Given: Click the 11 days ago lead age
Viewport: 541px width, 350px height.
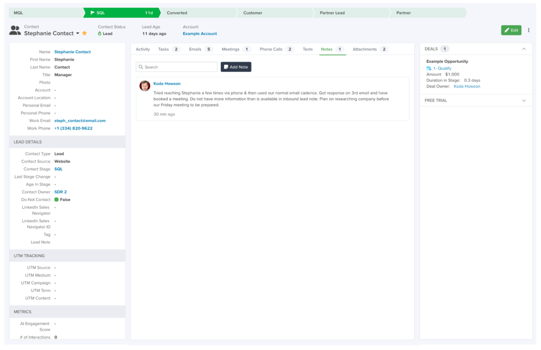Looking at the screenshot, I should (x=154, y=33).
